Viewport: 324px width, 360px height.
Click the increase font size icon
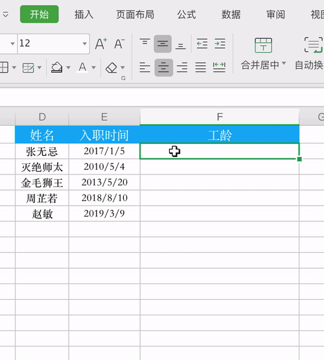pyautogui.click(x=101, y=43)
